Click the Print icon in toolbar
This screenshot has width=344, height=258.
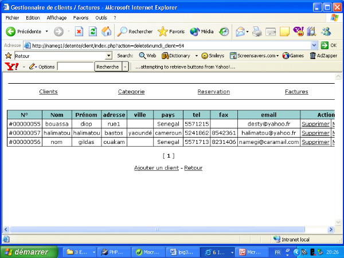tap(257, 32)
